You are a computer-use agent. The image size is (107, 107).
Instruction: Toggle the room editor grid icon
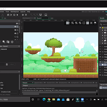point(67,23)
